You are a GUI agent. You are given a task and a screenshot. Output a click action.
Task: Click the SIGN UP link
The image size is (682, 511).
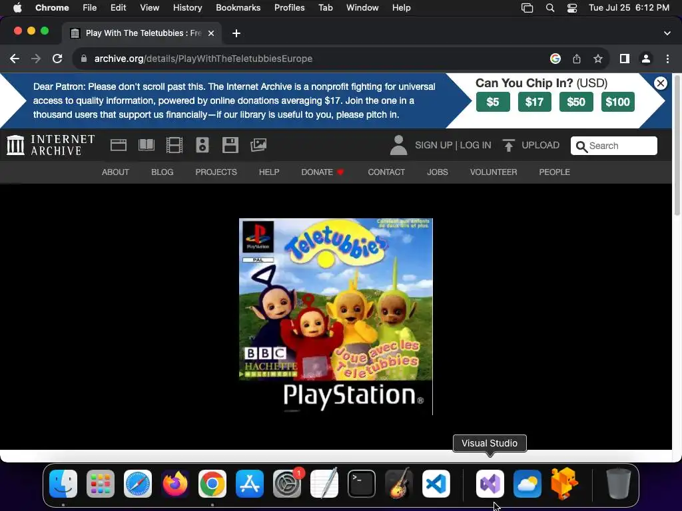434,145
